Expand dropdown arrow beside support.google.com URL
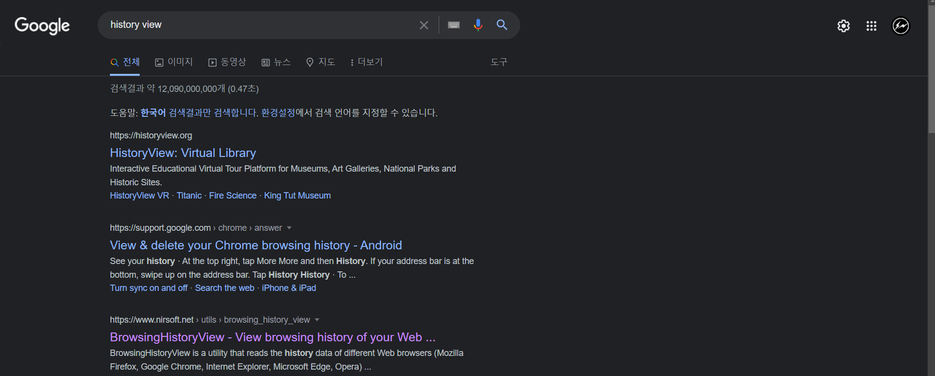 [289, 228]
